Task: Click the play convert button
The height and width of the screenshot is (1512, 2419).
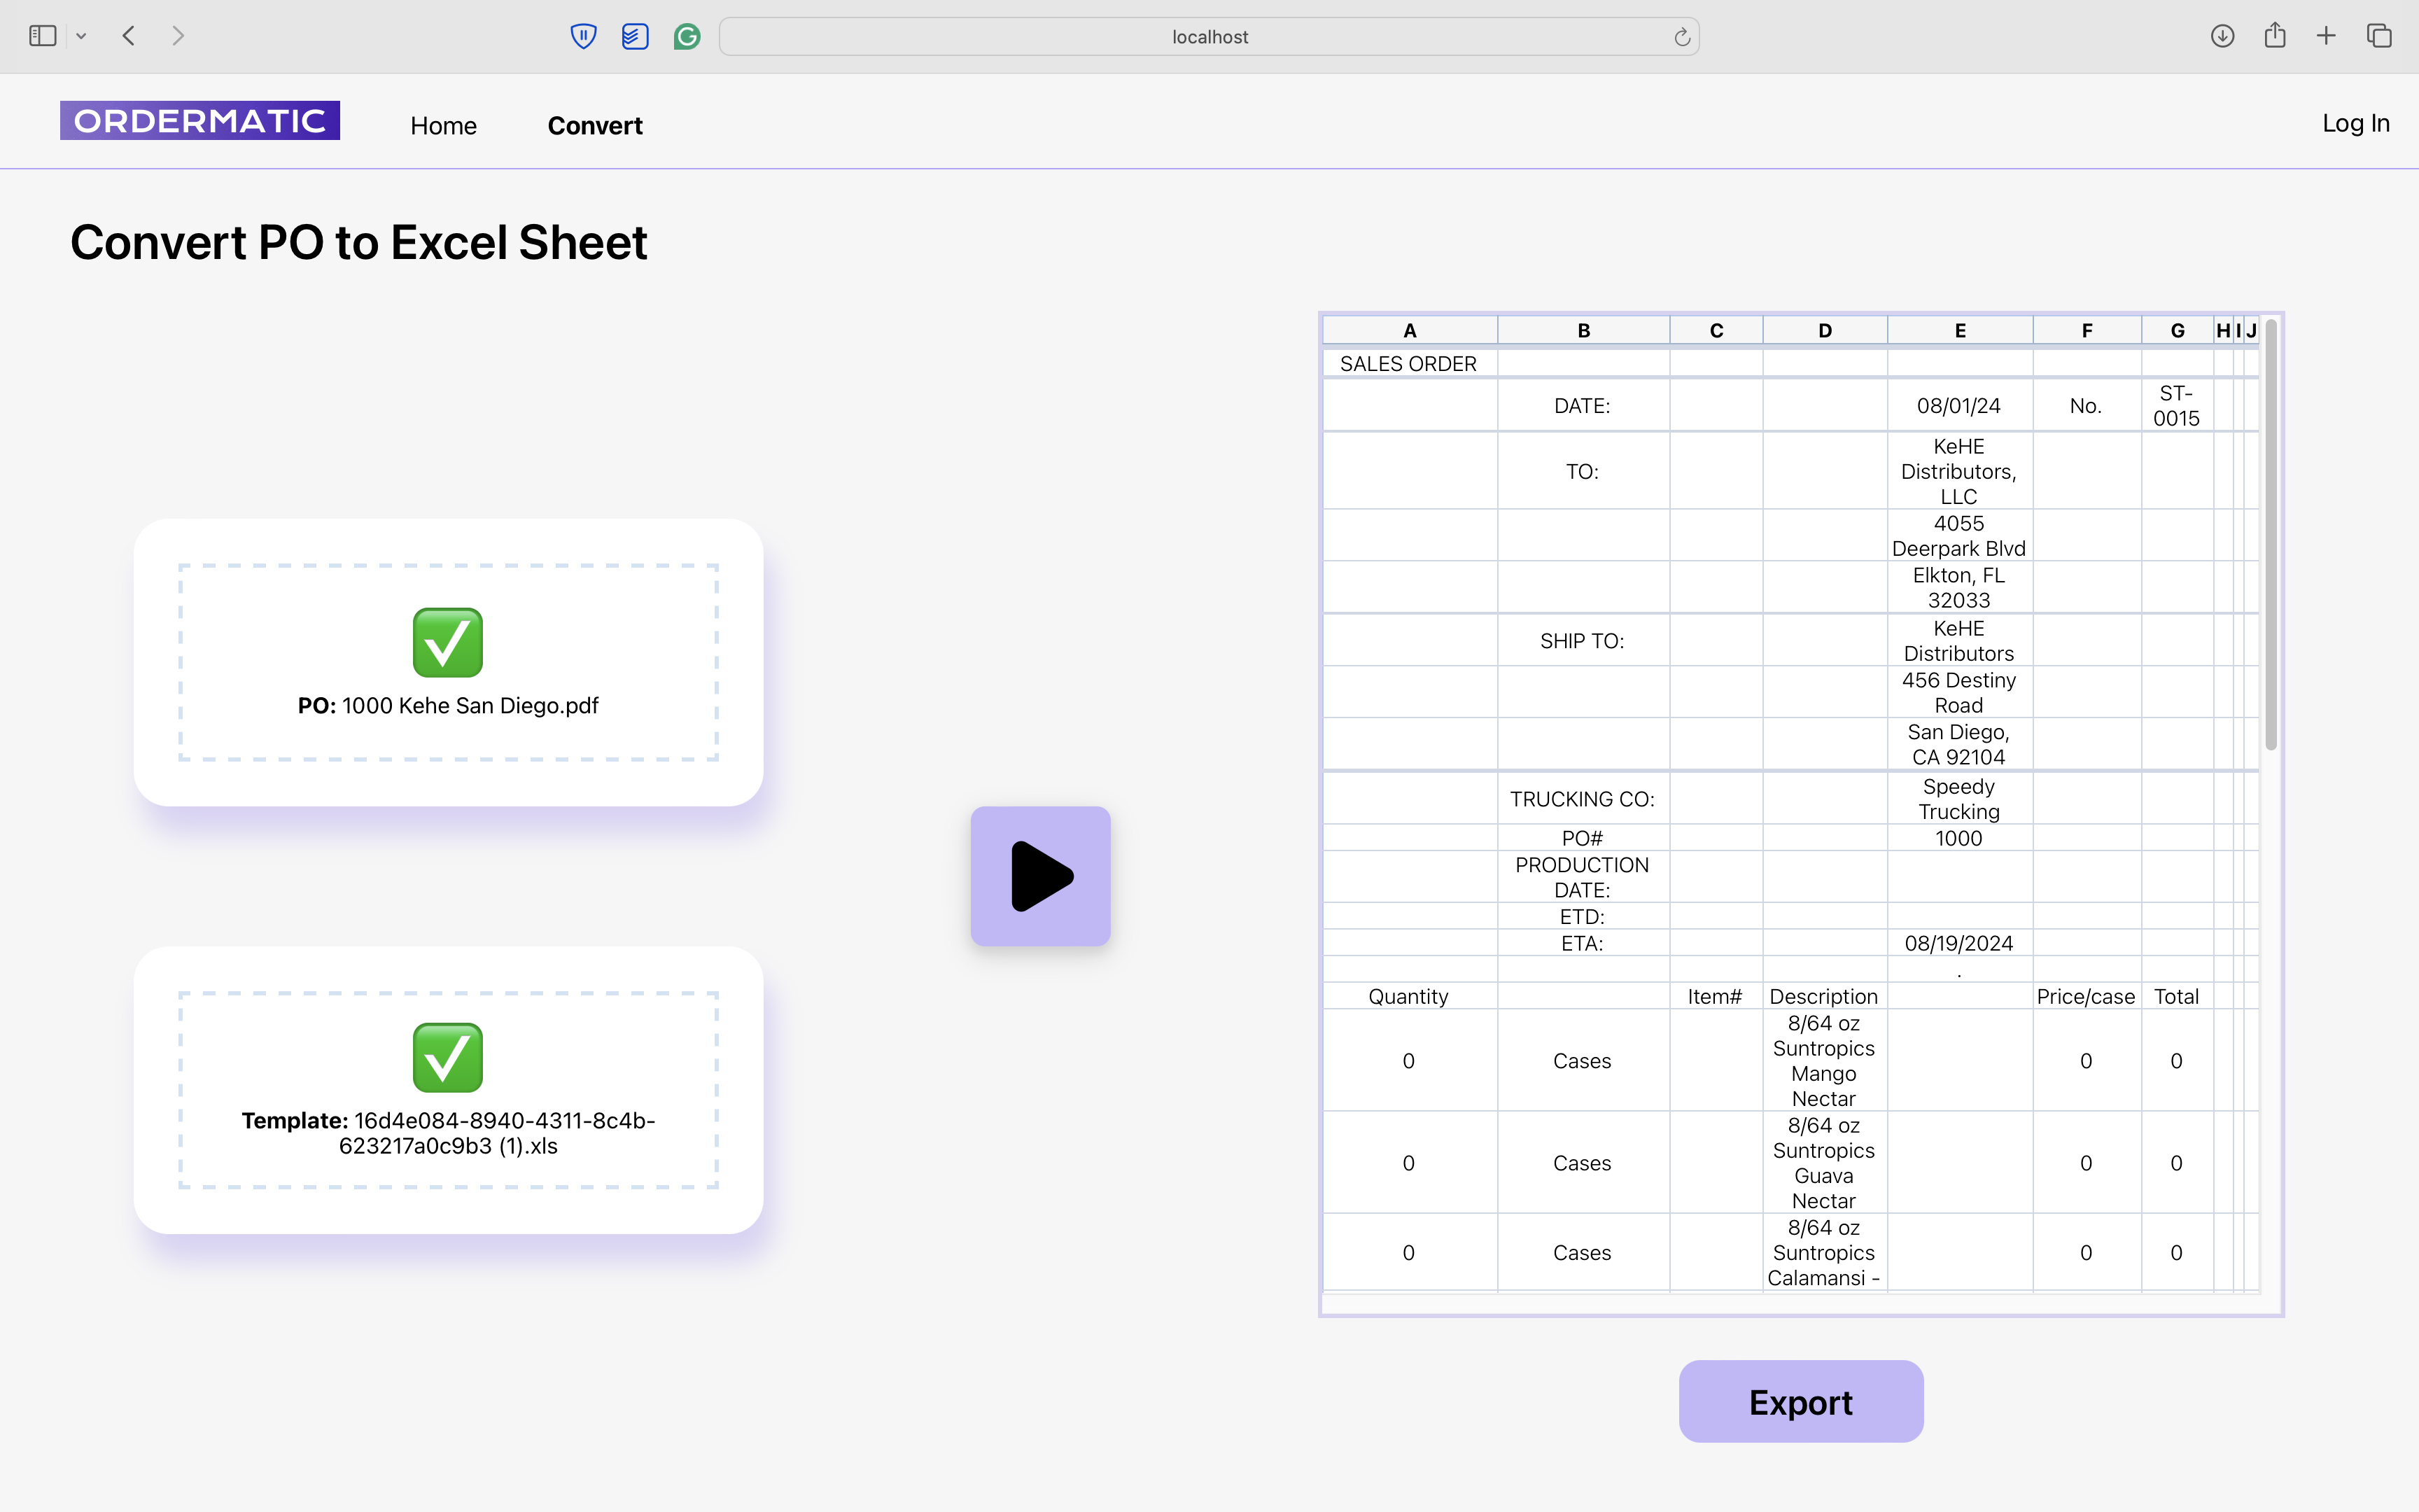Action: click(1039, 876)
